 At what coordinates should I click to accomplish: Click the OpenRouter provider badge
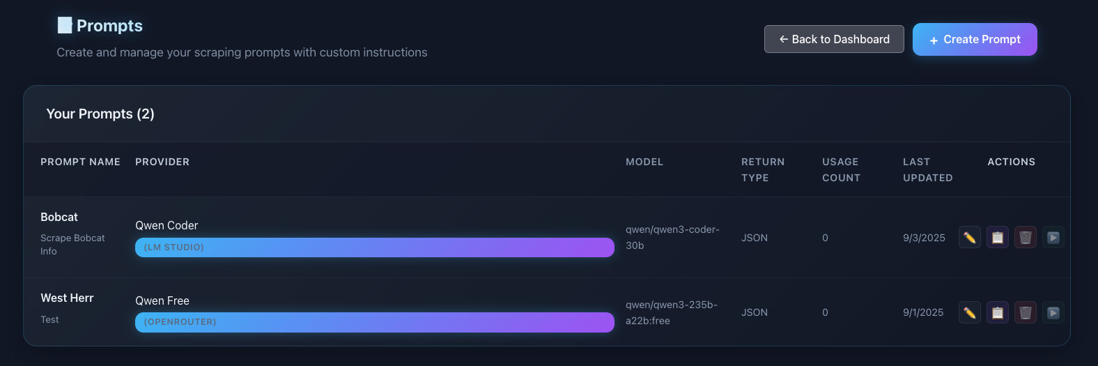pyautogui.click(x=374, y=322)
